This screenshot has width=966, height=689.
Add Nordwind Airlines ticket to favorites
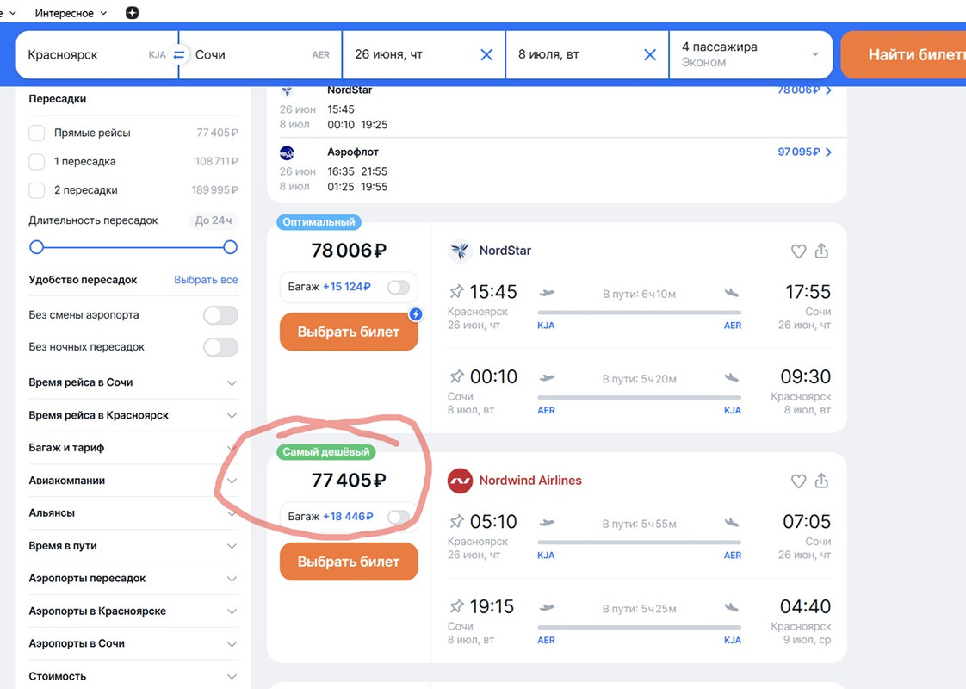(798, 481)
